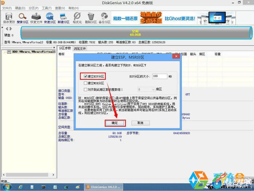Open the command prompt taskbar icon
254x191 pixels.
click(43, 187)
